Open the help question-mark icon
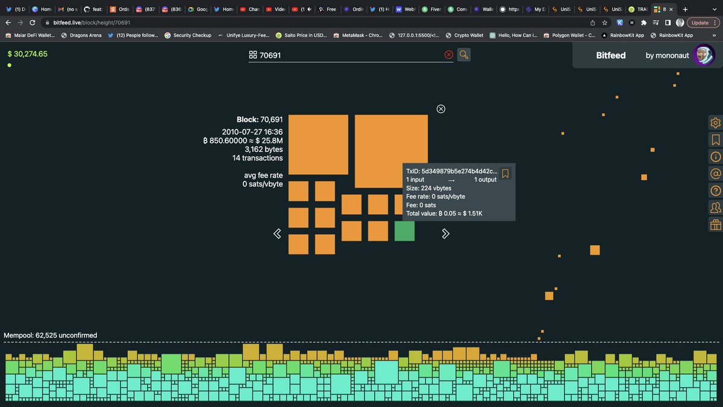 click(x=715, y=190)
